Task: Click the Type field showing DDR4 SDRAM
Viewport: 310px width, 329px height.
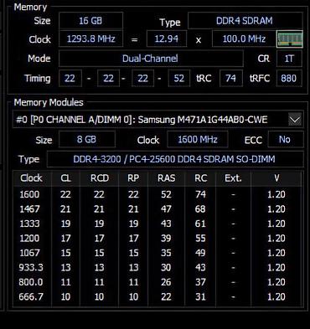Action: coord(245,21)
